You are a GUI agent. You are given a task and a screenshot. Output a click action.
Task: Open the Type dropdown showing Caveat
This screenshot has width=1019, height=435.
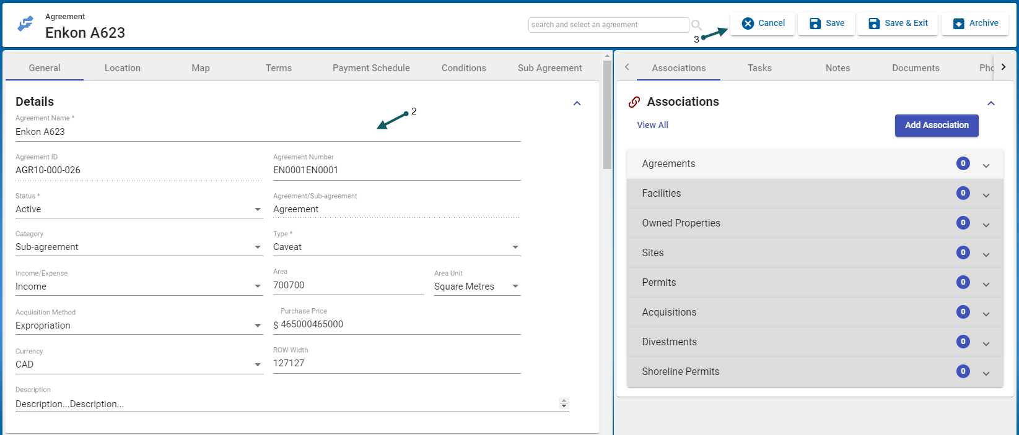pos(515,248)
